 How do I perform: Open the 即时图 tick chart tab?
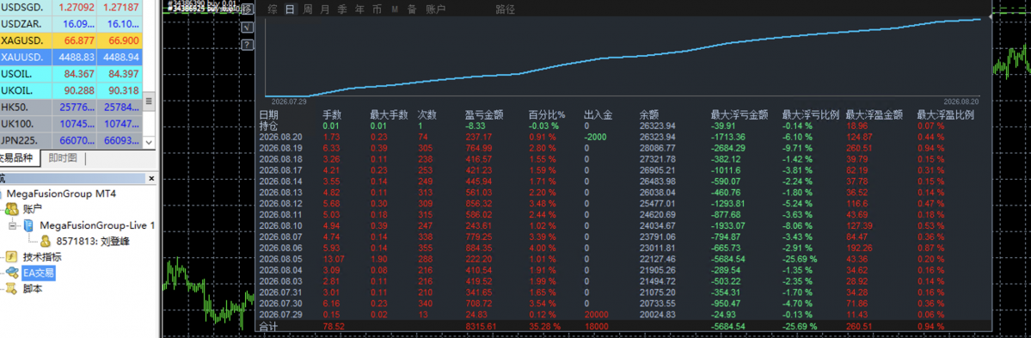point(63,158)
